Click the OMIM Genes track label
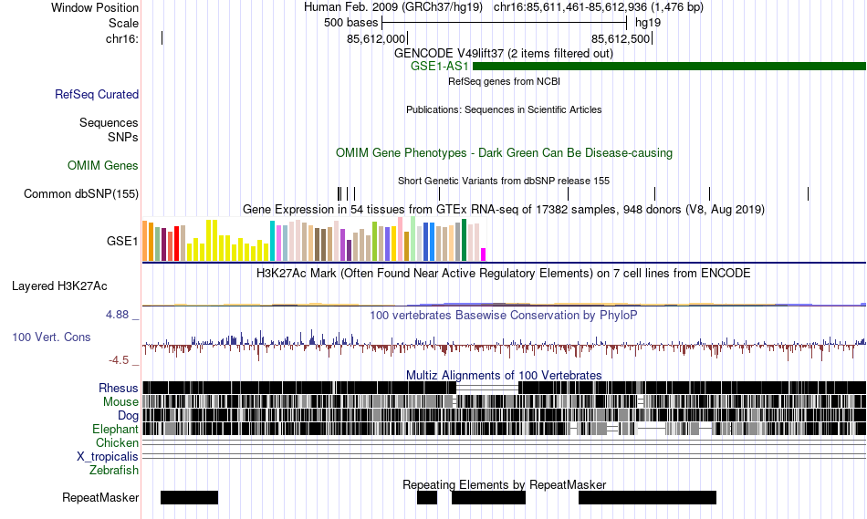Screen dimensions: 867x519 103,165
